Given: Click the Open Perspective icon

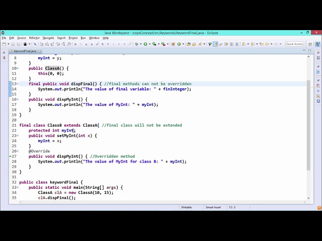Looking at the screenshot, I should pyautogui.click(x=310, y=44).
